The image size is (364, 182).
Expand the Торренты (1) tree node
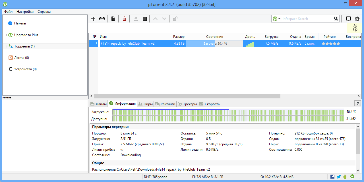click(6, 46)
